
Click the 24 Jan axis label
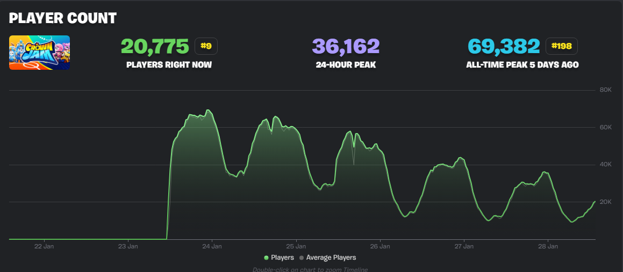[x=212, y=246]
